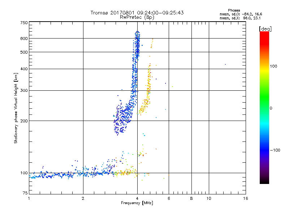The image size is (289, 216).
Task: Click the isolated blue point near 12 MHz
Action: tap(225, 64)
